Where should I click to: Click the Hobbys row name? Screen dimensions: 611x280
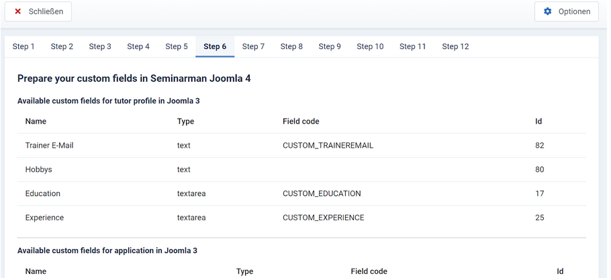(x=38, y=169)
